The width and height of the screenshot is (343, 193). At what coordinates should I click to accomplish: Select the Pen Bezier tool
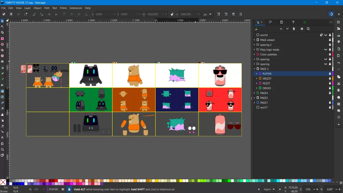(2, 68)
